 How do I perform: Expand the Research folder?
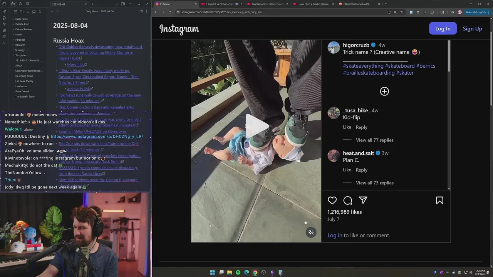click(x=20, y=45)
